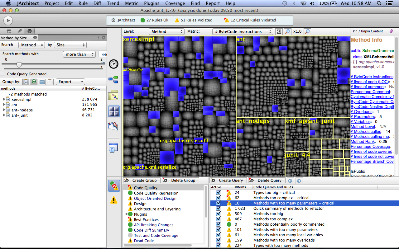
Task: Open the dashboard gauge icon in sidebar
Action: pos(114,64)
